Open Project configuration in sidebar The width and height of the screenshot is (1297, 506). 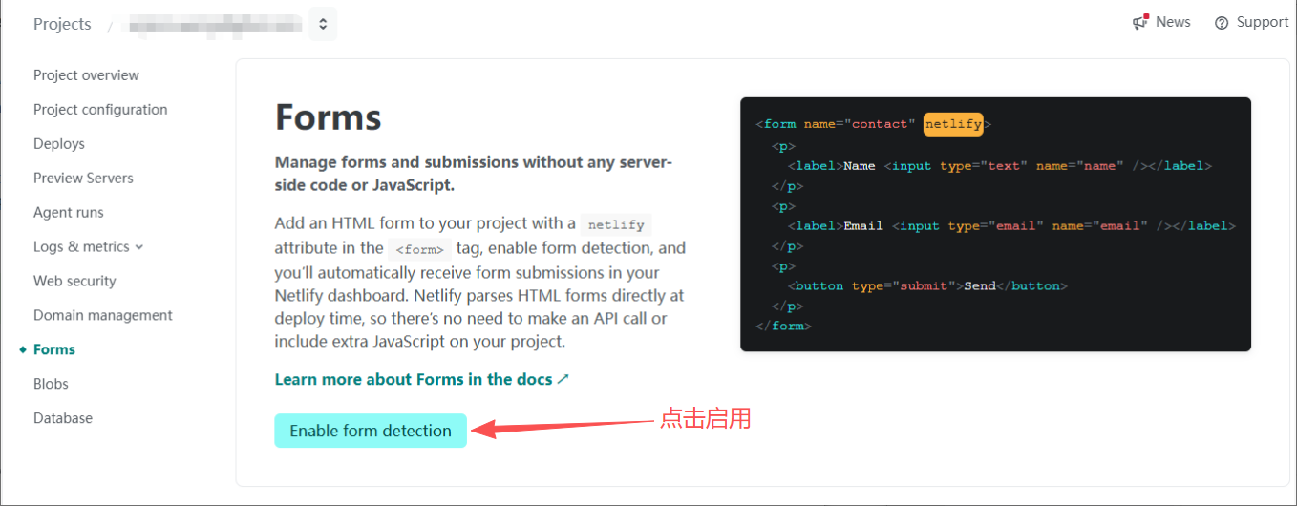tap(100, 110)
